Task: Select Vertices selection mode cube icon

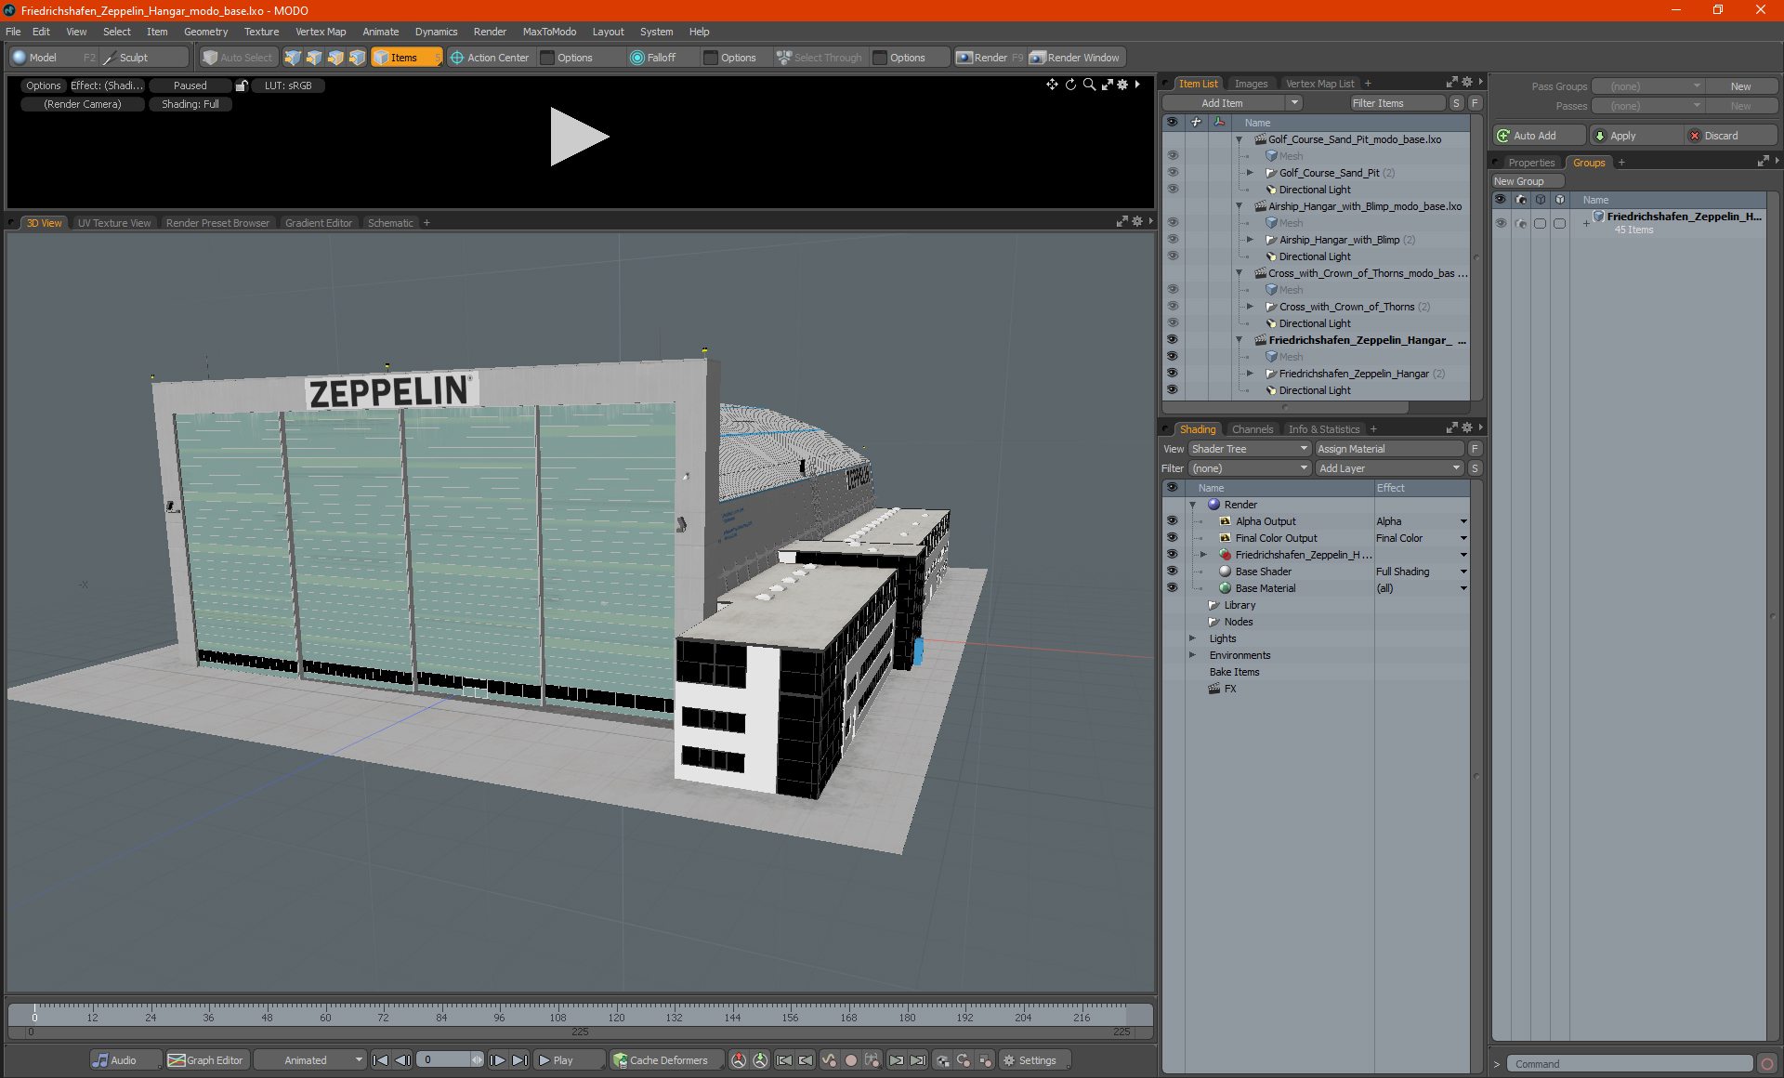Action: (x=293, y=58)
